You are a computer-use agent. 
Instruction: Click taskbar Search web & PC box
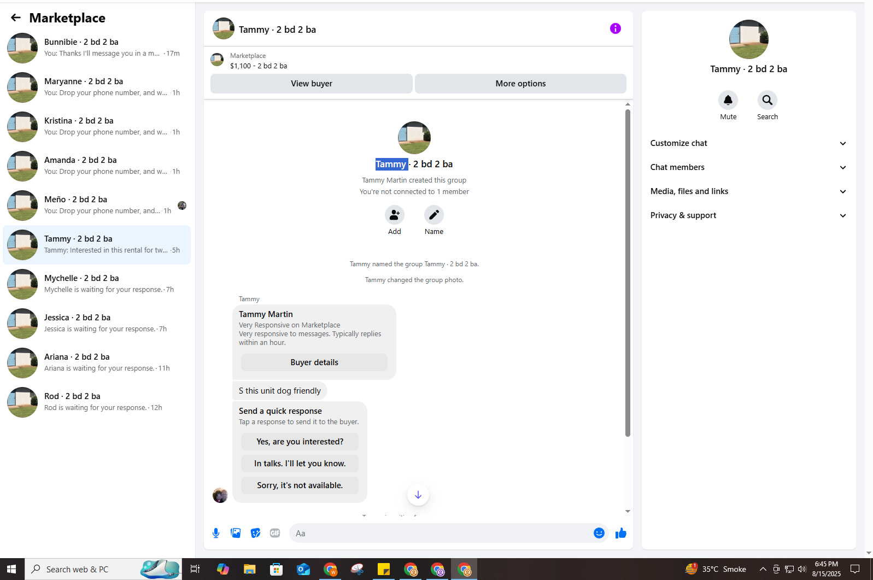[x=102, y=569]
